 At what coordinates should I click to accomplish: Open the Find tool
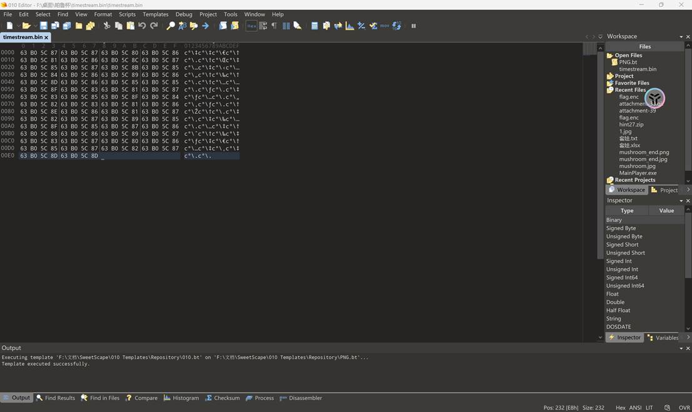pyautogui.click(x=170, y=26)
